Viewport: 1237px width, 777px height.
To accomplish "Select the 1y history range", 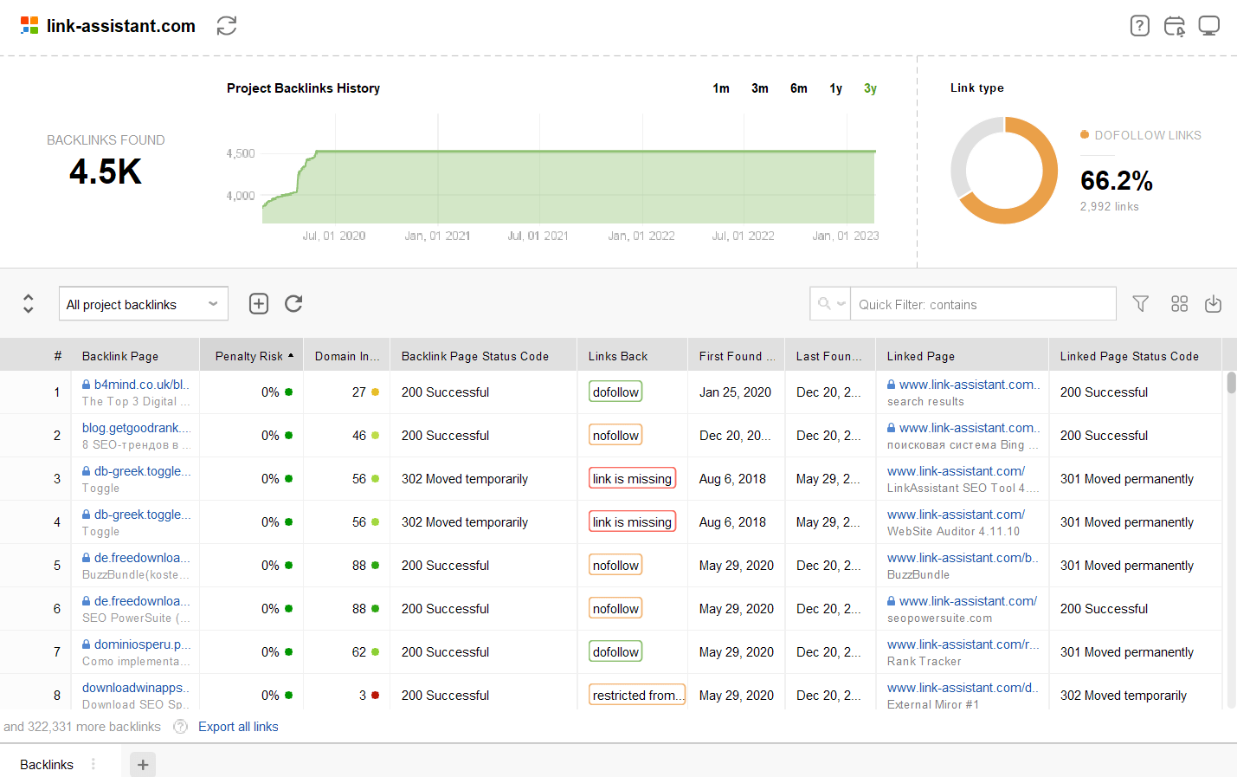I will tap(836, 88).
